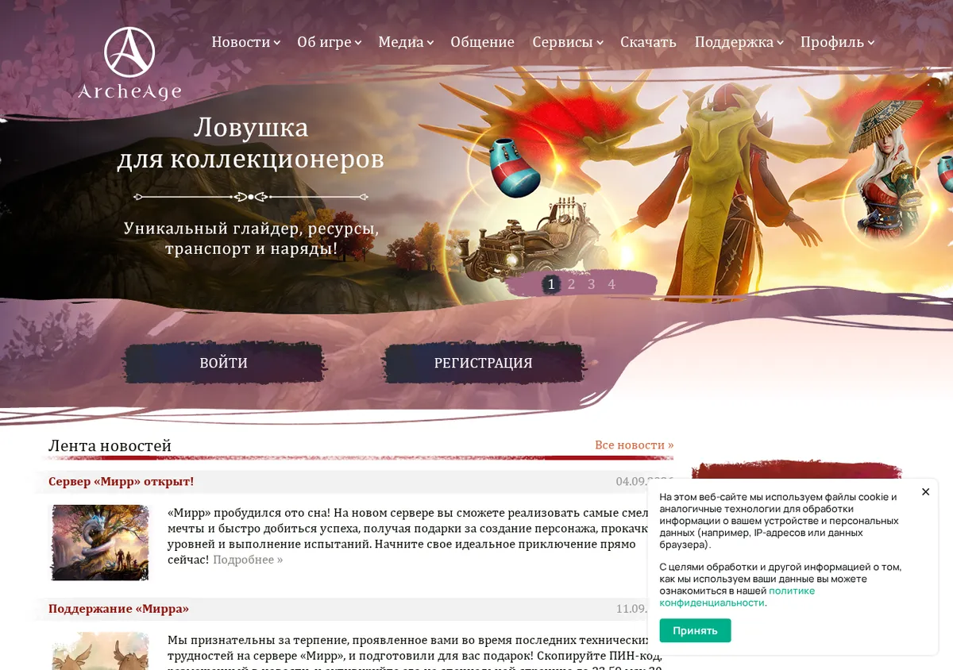Accept cookies with Принять button

coord(695,630)
